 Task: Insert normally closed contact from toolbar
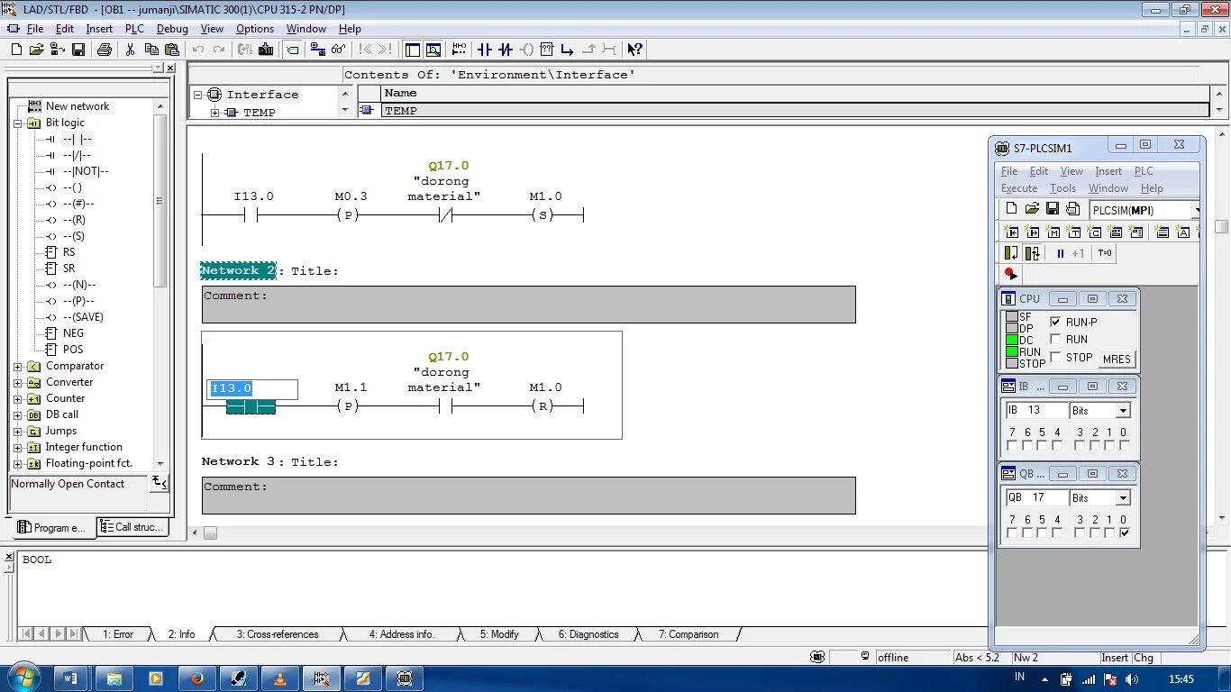click(506, 50)
